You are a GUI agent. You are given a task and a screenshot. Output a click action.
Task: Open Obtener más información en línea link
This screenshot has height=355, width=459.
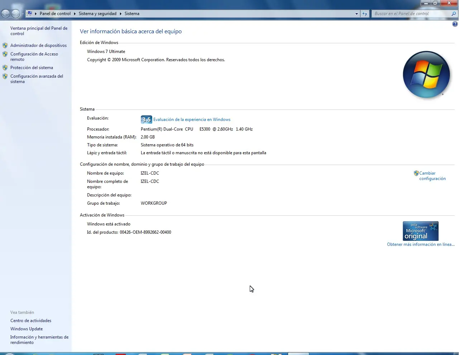[421, 244]
